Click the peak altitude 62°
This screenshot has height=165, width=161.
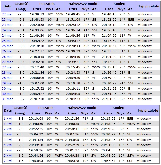[x=86, y=51]
